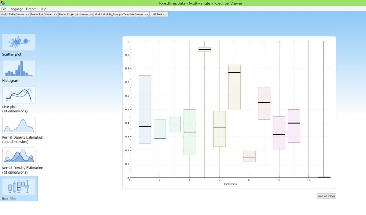
Task: Click the UI Test button
Action: tap(159, 14)
